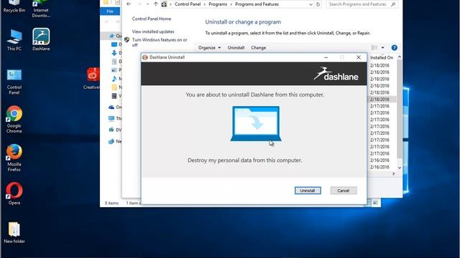460x258 pixels.
Task: Click search magnifier in Programs and Features
Action: point(393,4)
